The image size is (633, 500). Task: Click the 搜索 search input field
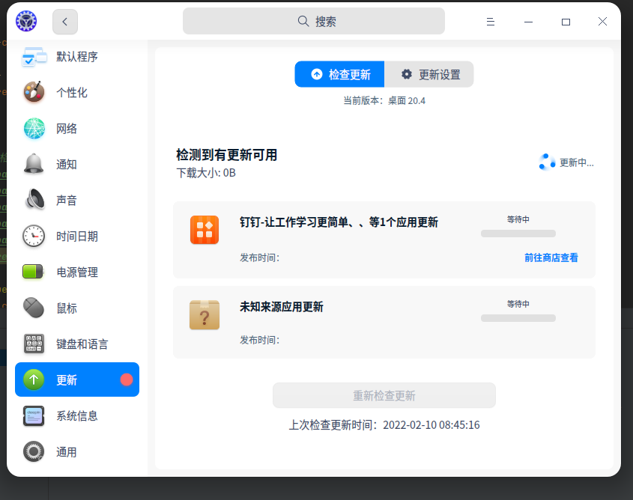click(x=314, y=21)
